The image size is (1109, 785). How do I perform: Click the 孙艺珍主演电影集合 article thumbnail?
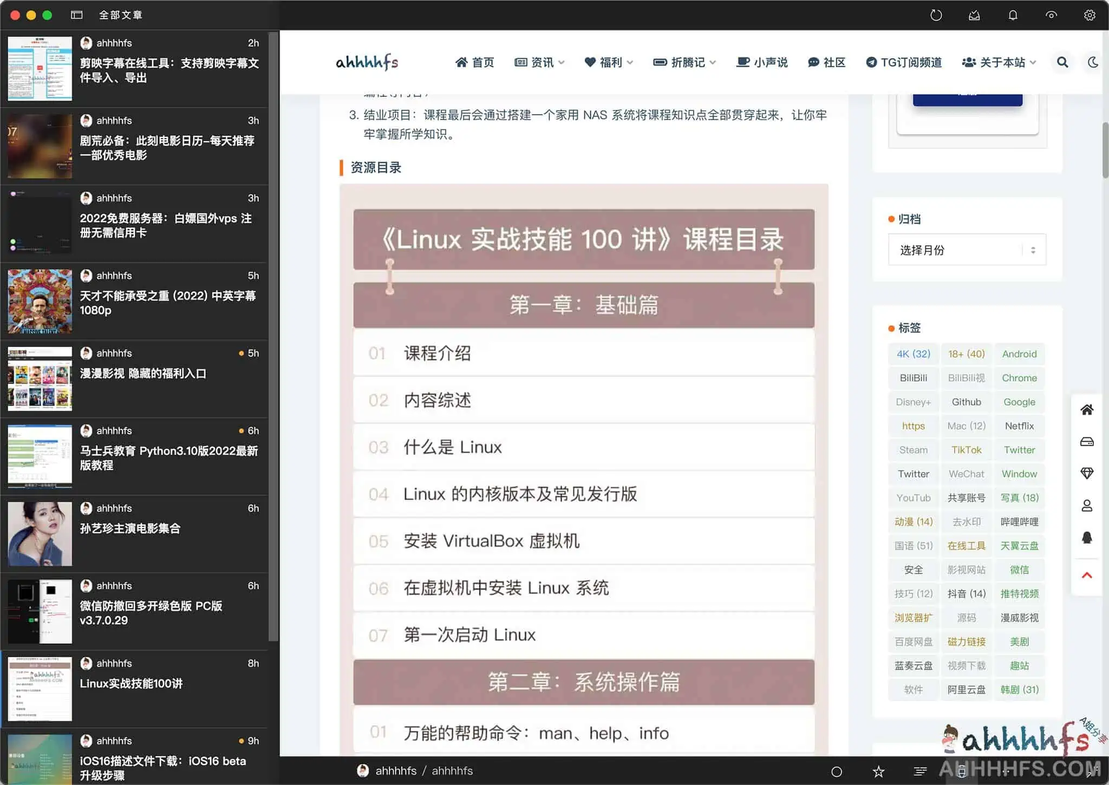[38, 533]
